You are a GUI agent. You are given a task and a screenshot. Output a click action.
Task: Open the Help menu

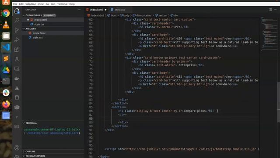tap(72, 4)
